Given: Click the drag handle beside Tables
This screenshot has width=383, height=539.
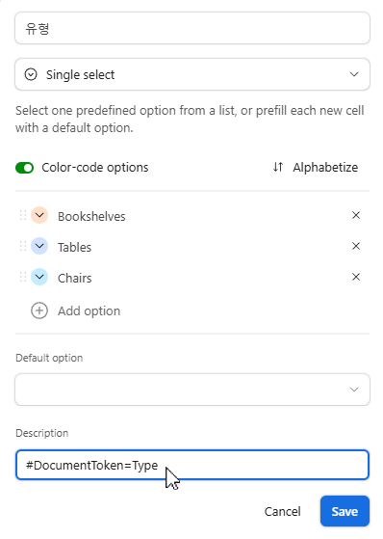Looking at the screenshot, I should coord(23,246).
